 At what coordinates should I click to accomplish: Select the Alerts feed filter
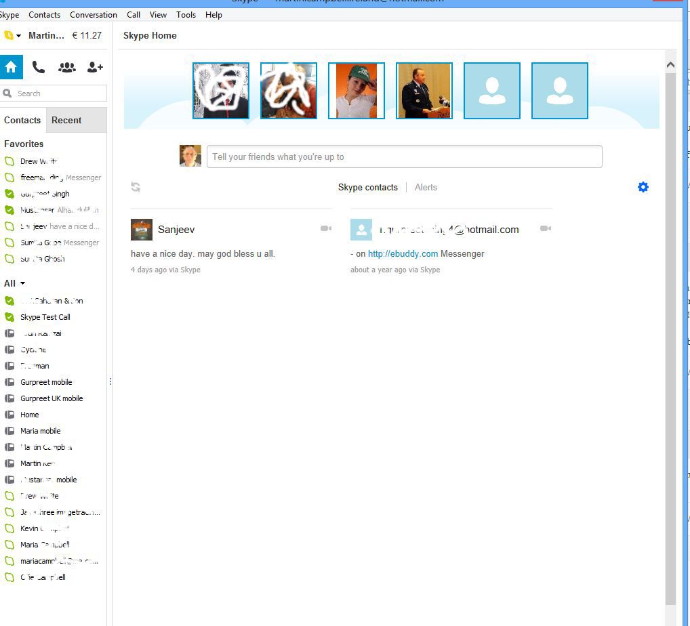[426, 188]
